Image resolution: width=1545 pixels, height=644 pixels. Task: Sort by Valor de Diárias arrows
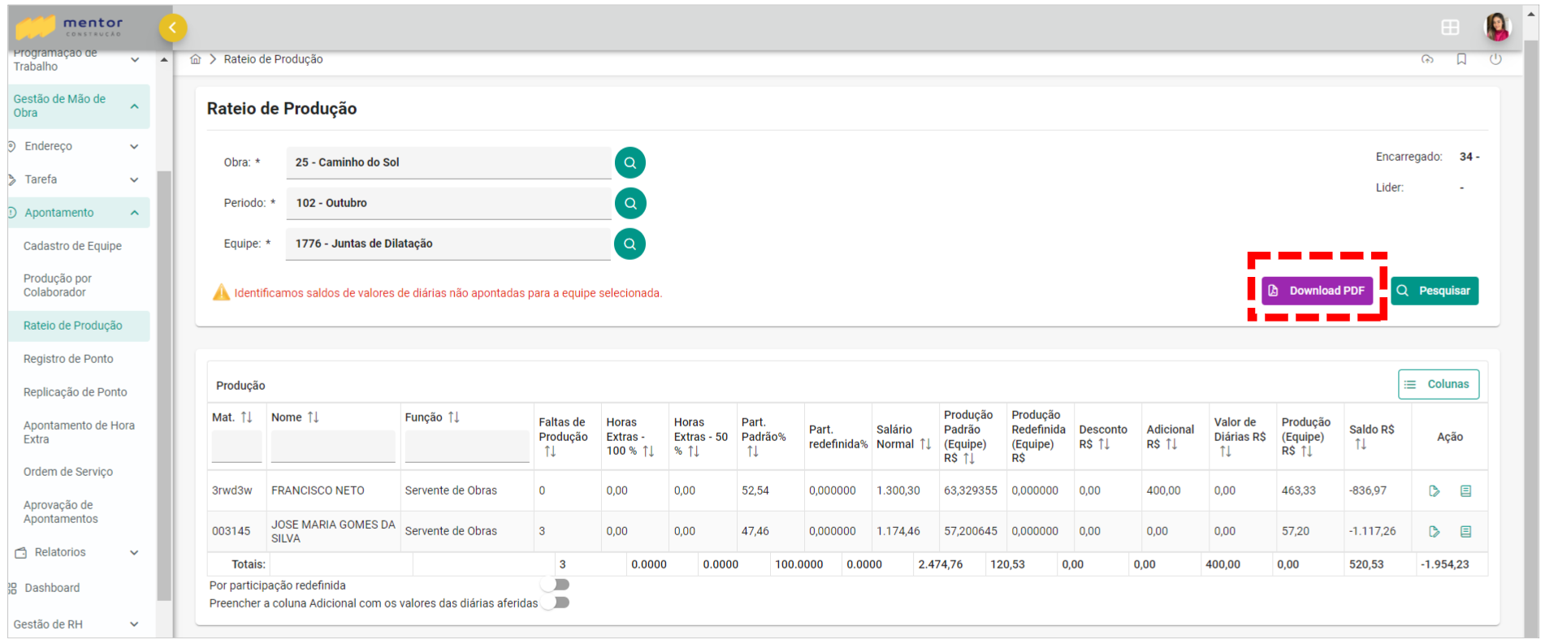tap(1225, 452)
